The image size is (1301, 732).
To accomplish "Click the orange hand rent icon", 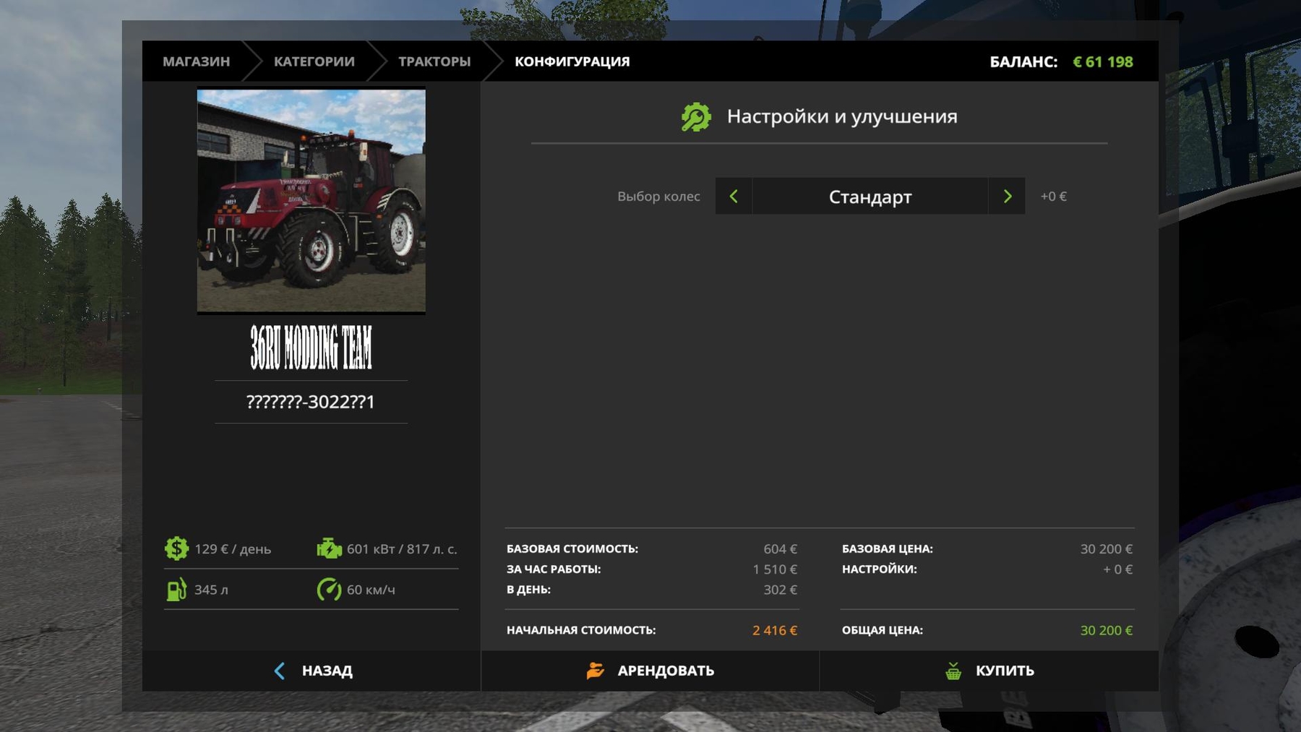I will 595,671.
